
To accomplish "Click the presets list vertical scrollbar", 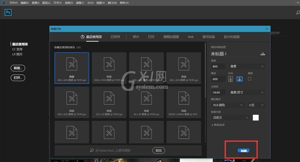I will point(205,71).
